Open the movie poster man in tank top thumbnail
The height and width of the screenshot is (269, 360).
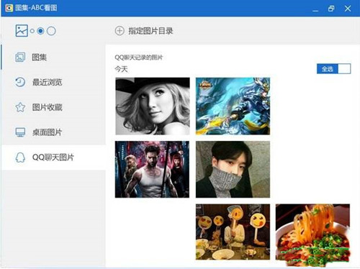pyautogui.click(x=152, y=169)
